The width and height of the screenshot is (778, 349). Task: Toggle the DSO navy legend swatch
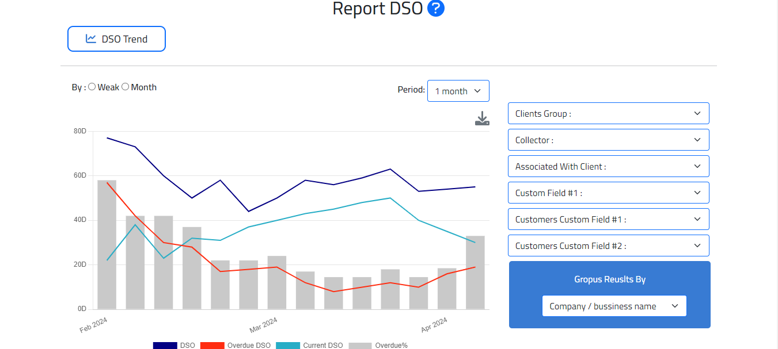click(x=165, y=345)
